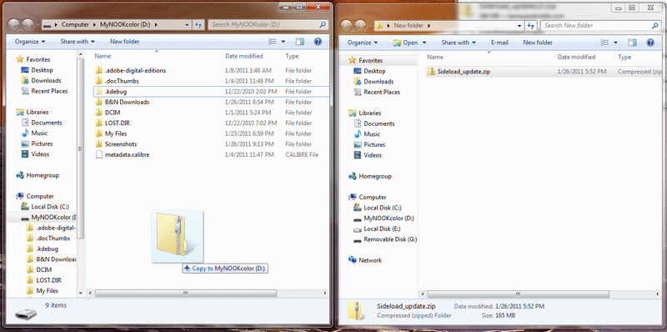
Task: Toggle preview pane in MyNOOKcolor window
Action: click(300, 42)
